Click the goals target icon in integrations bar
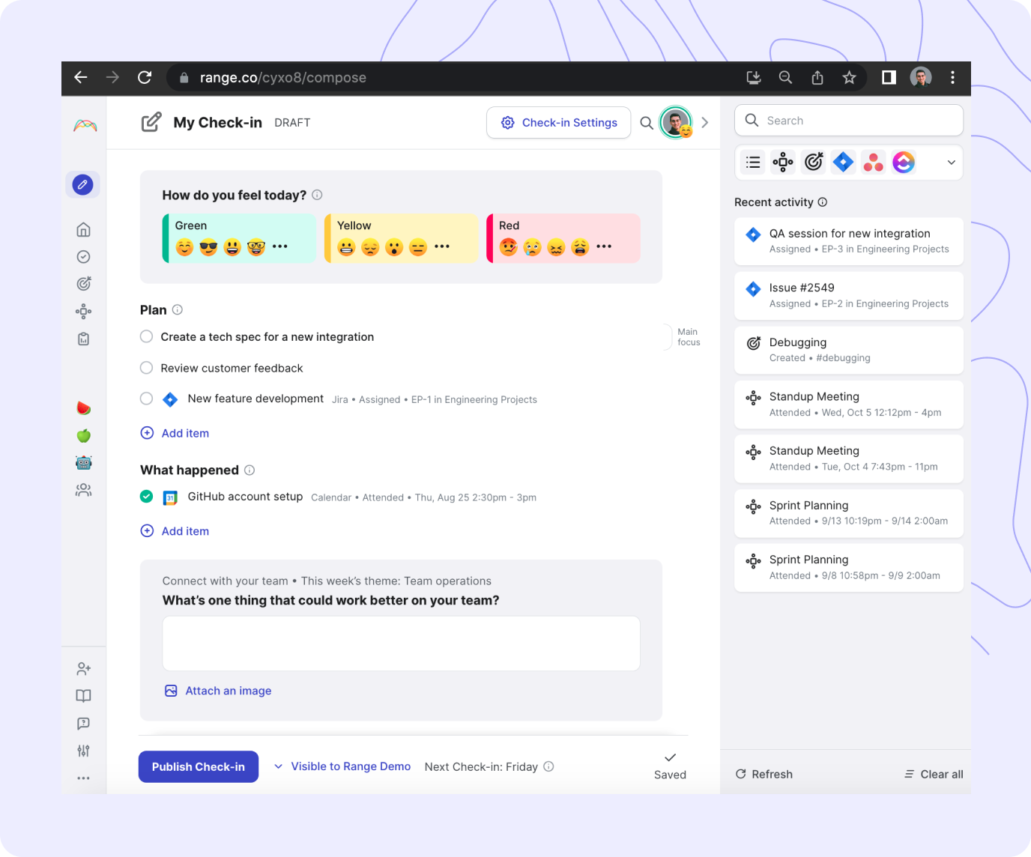The image size is (1031, 857). coord(814,162)
